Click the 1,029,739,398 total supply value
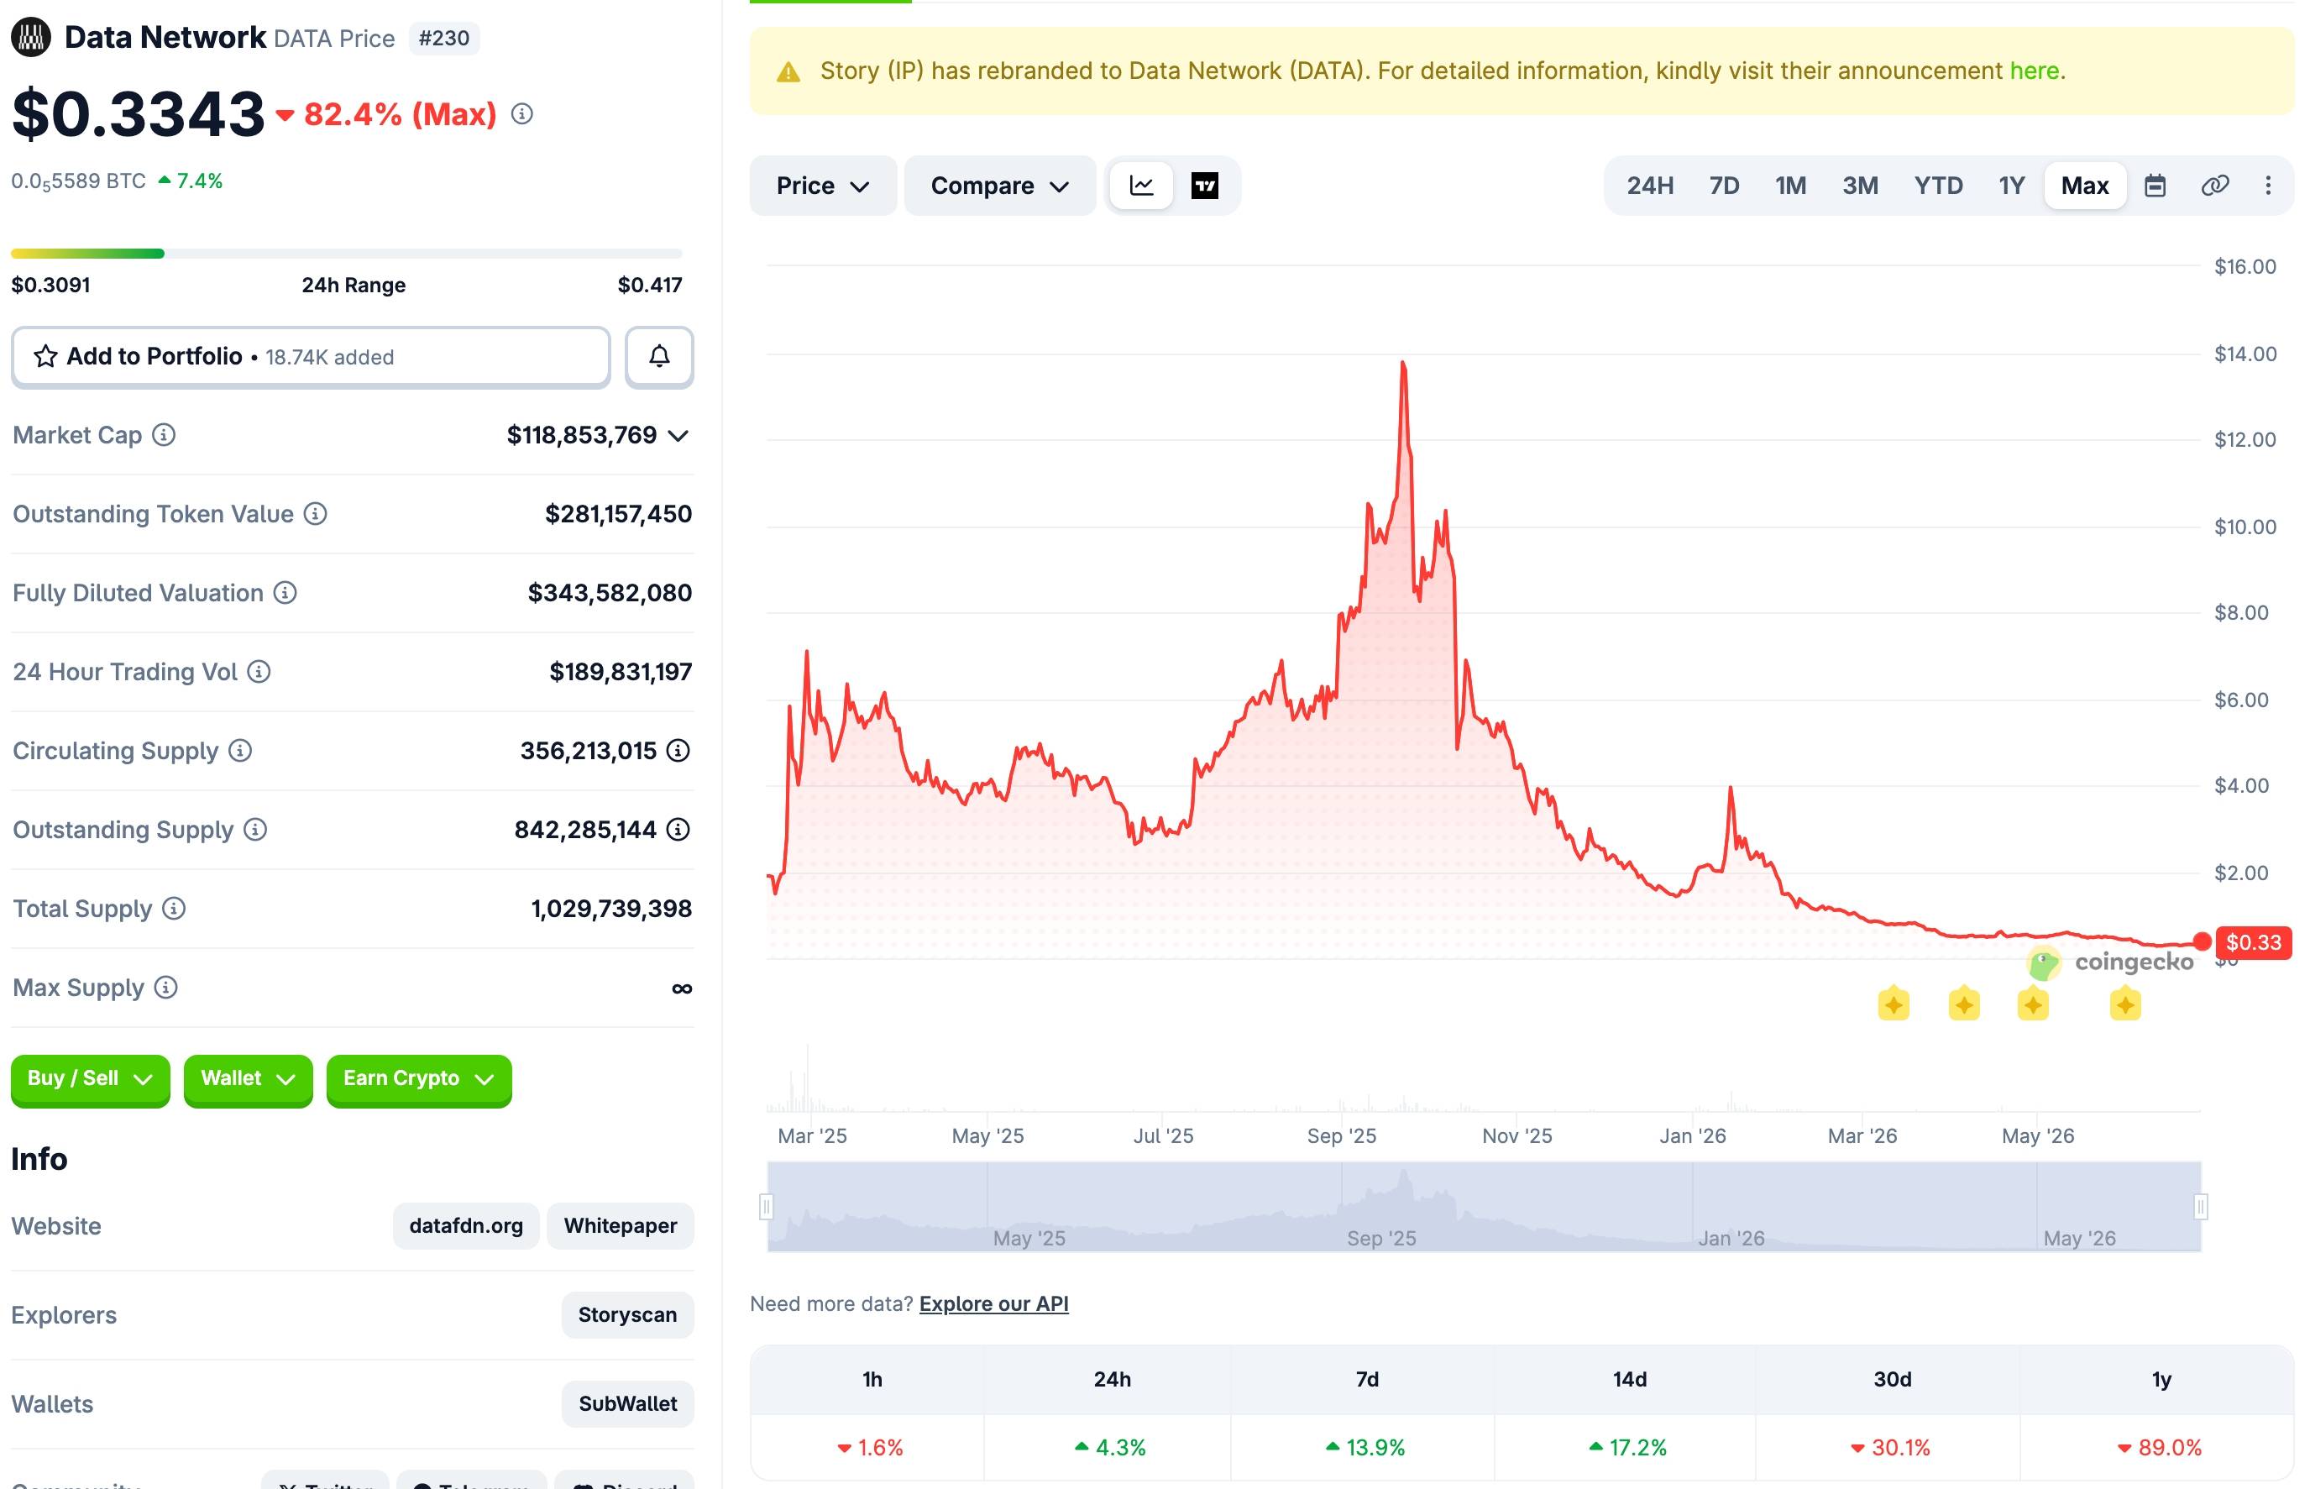 point(612,908)
